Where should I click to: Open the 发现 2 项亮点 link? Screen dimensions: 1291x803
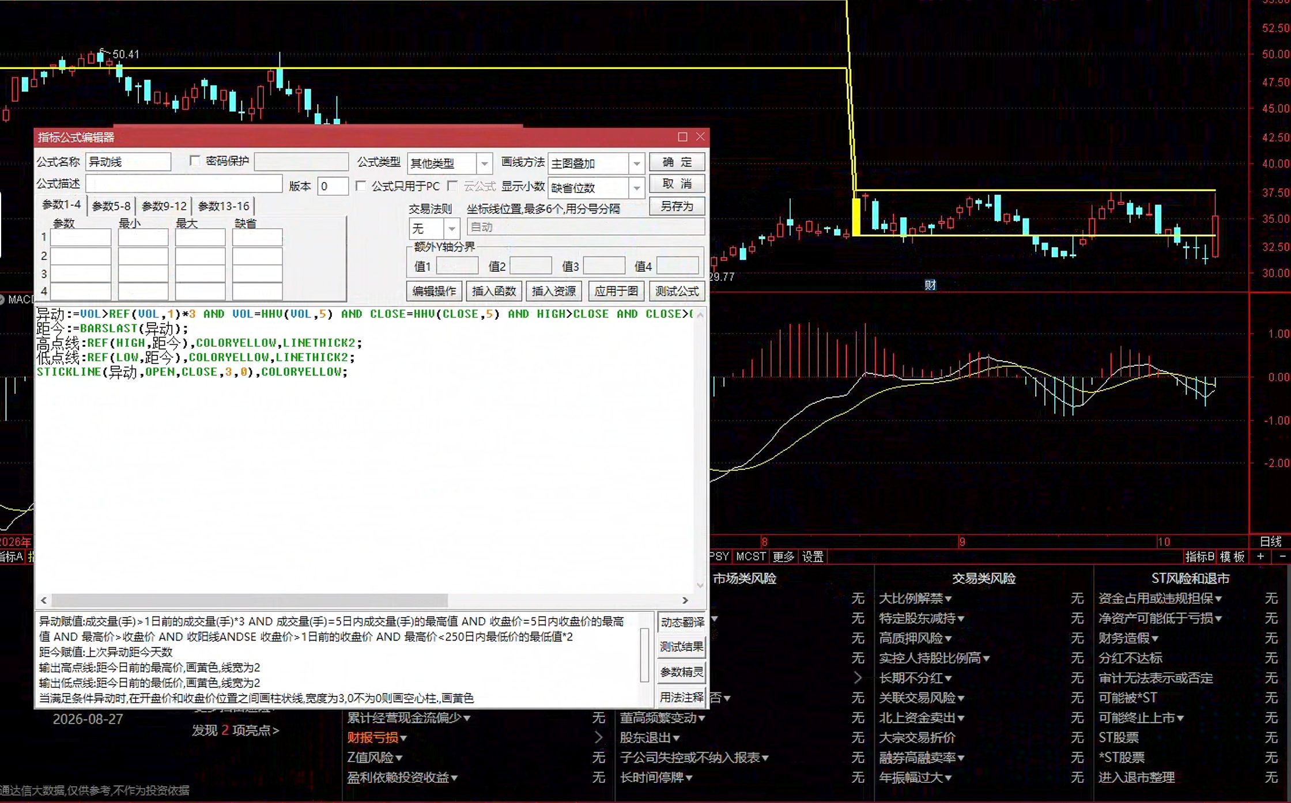click(x=236, y=730)
